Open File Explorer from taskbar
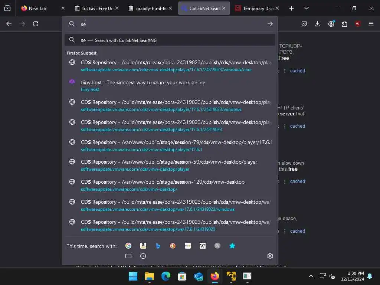The image size is (380, 285). point(149,276)
